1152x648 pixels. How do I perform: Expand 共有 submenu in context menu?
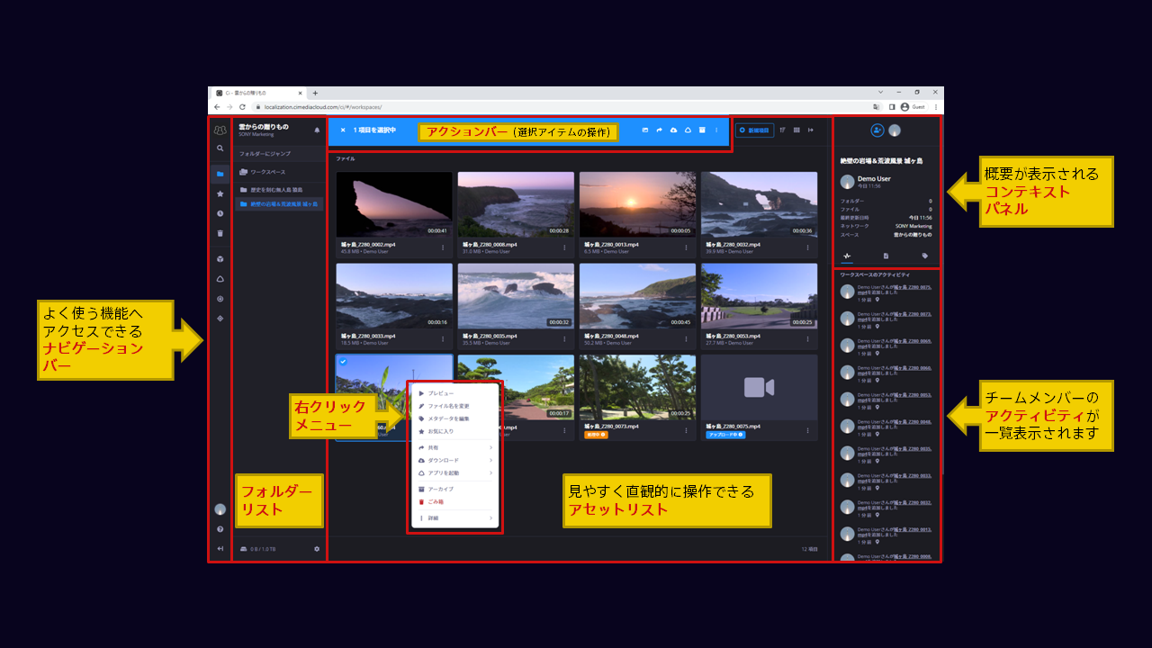click(490, 447)
